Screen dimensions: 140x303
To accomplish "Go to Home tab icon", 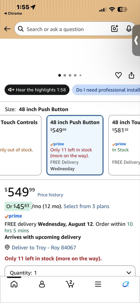I will (14, 284).
